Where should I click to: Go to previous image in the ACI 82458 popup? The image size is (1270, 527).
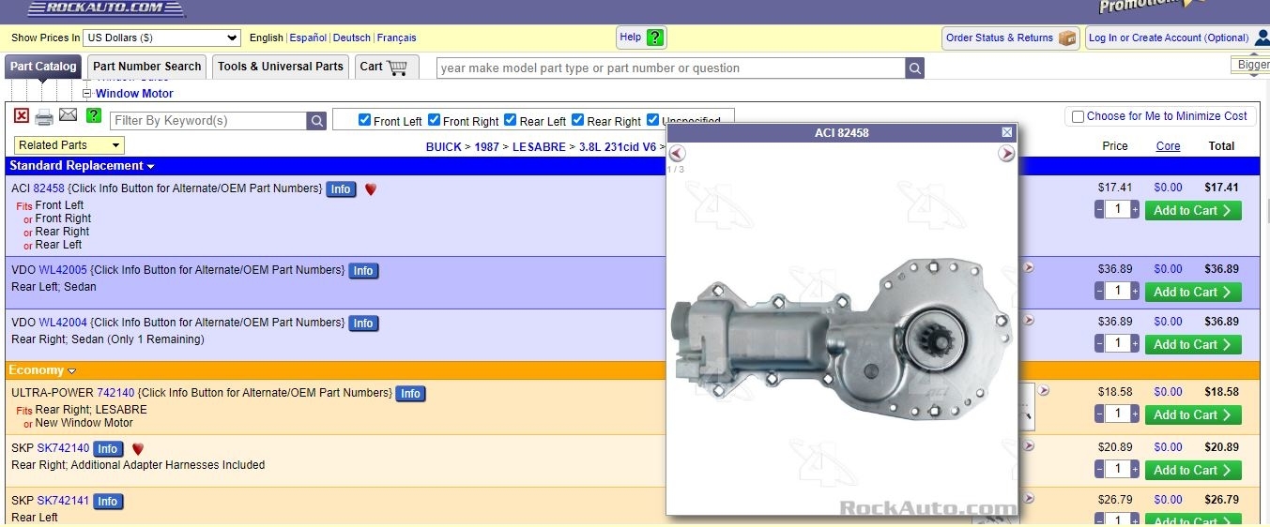[677, 154]
